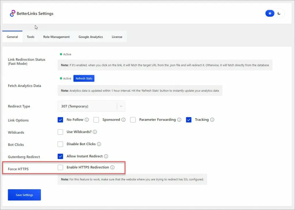
Task: Click the Wildcards row label
Action: [16, 133]
